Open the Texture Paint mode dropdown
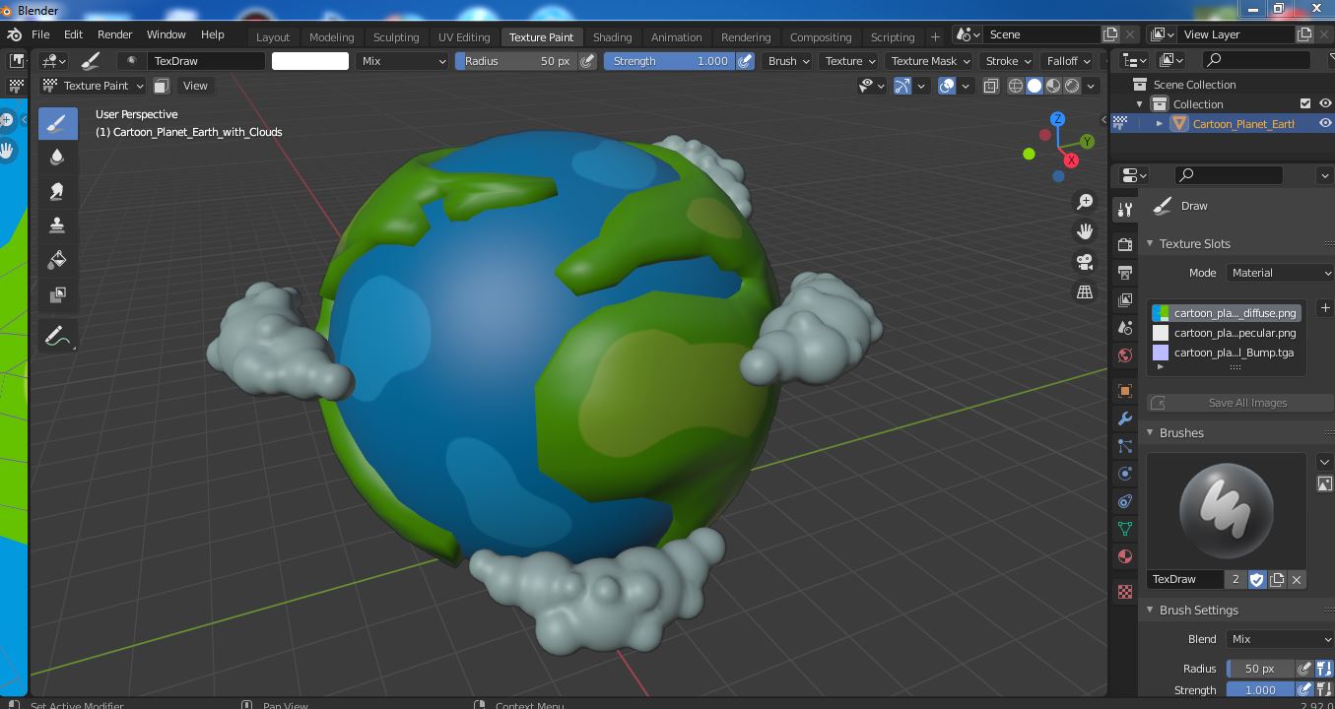The width and height of the screenshot is (1335, 709). tap(93, 86)
